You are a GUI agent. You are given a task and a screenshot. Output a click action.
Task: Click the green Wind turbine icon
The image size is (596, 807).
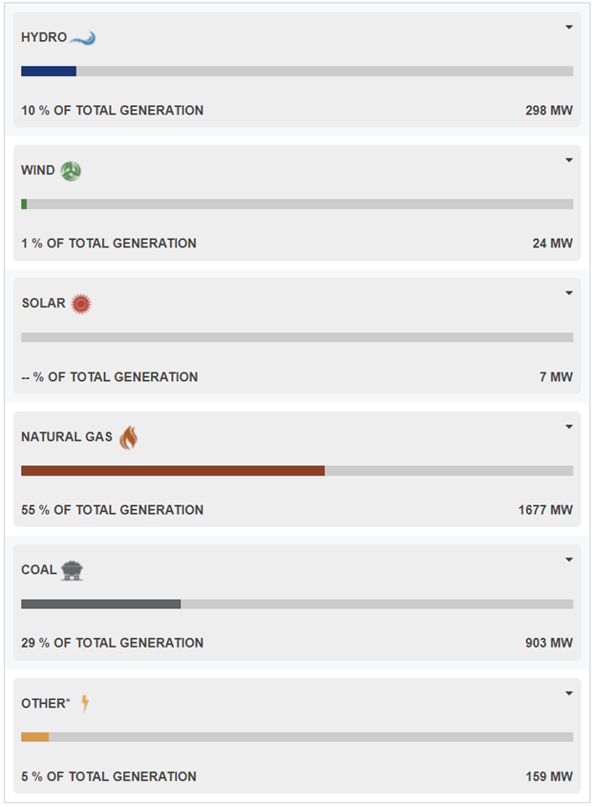pyautogui.click(x=71, y=171)
